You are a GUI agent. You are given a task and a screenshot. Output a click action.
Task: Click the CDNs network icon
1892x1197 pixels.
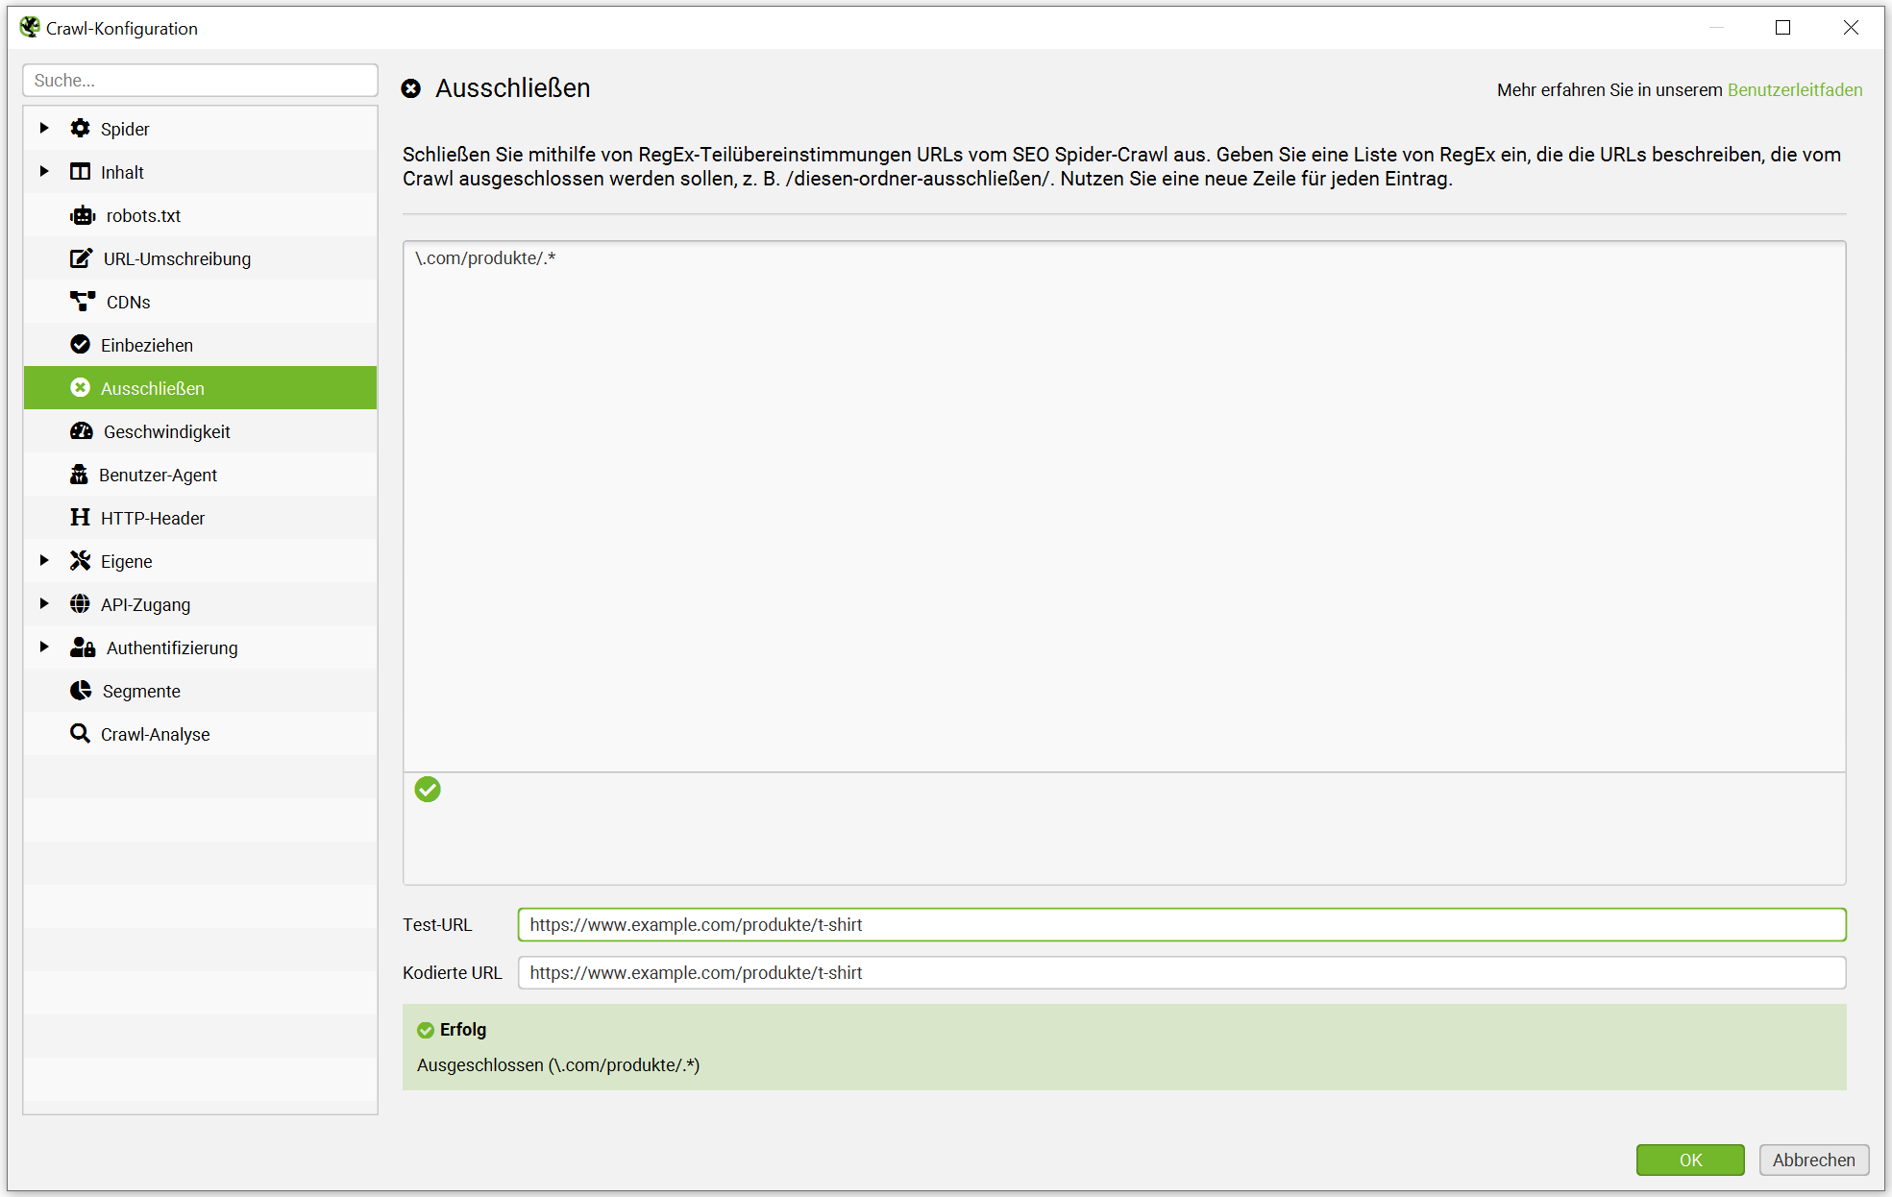(83, 302)
